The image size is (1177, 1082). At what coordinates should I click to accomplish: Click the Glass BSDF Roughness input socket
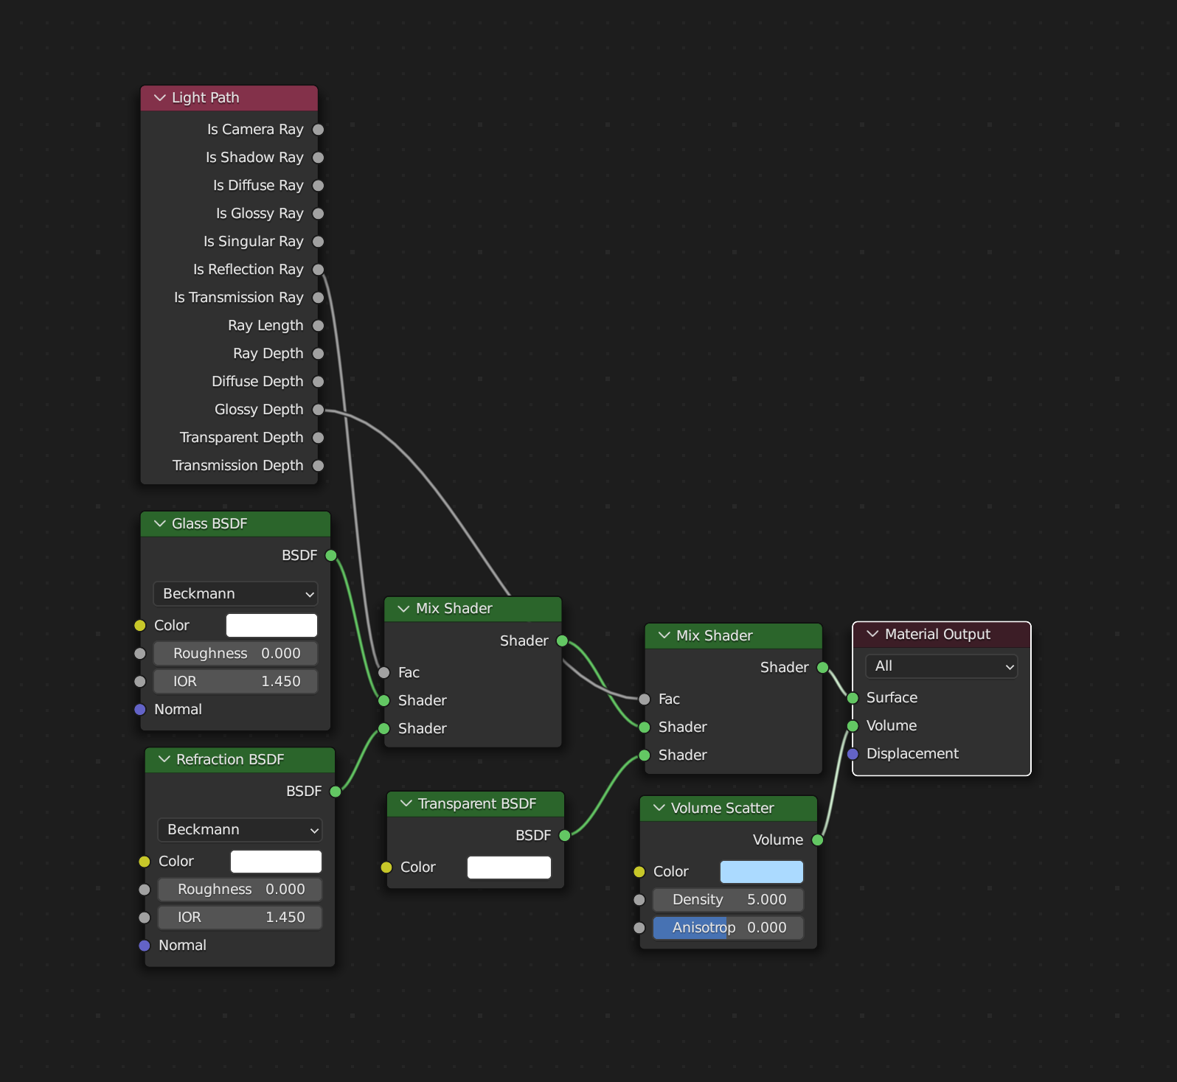tap(140, 654)
